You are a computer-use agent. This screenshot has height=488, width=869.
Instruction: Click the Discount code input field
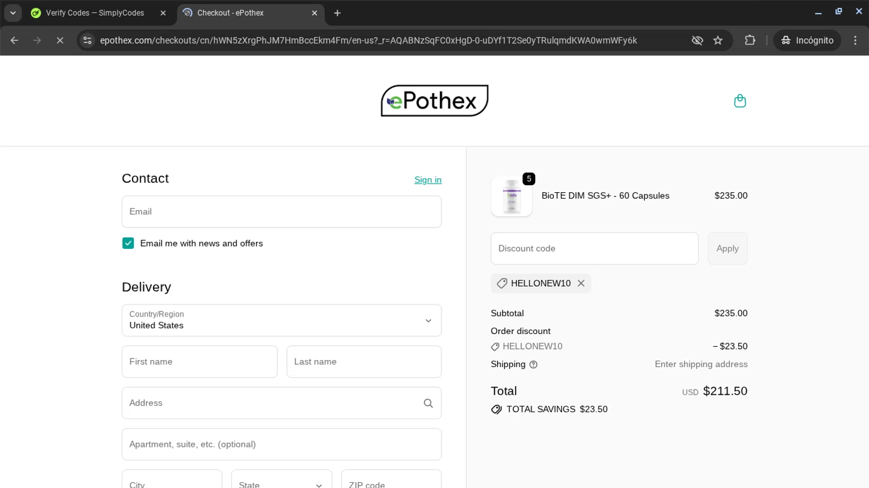594,248
